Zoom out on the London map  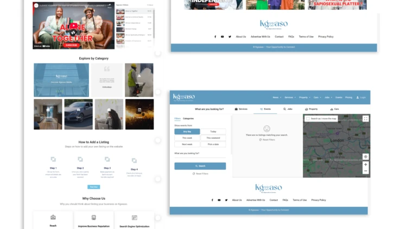click(365, 171)
